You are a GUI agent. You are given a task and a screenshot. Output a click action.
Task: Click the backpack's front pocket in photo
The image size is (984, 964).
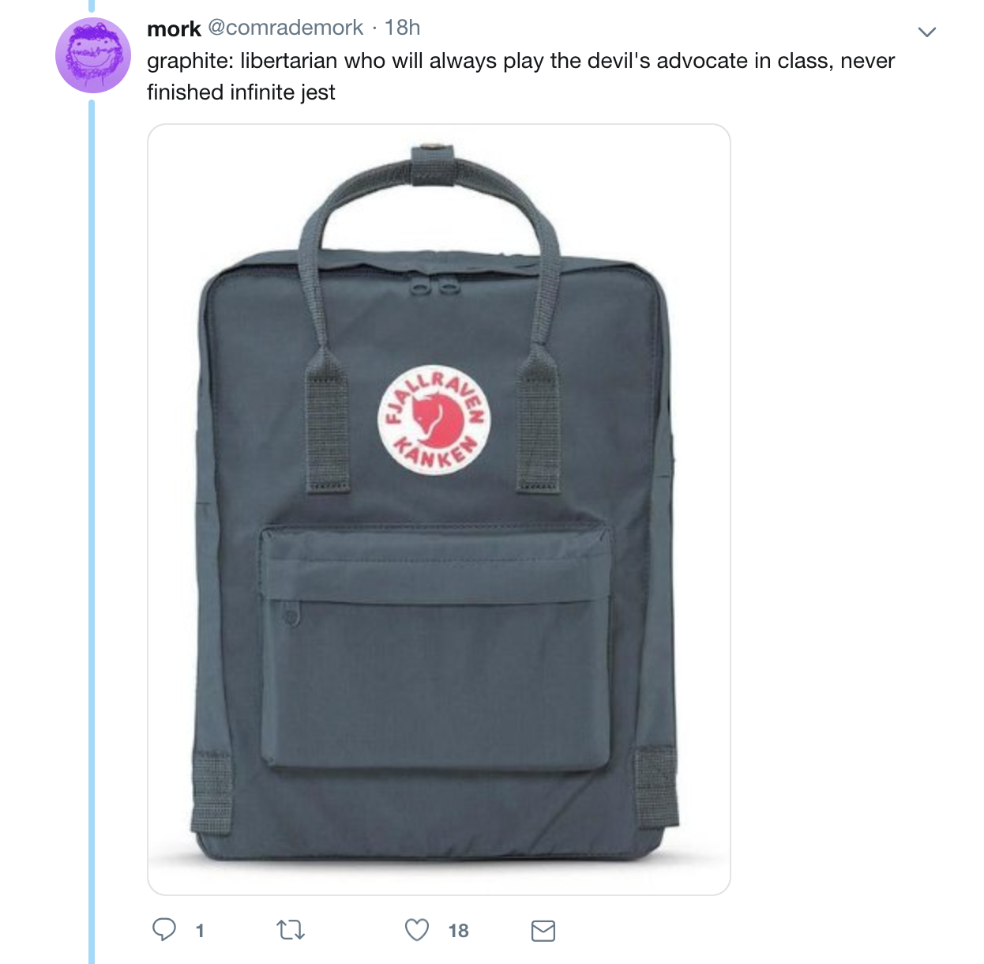tap(436, 648)
